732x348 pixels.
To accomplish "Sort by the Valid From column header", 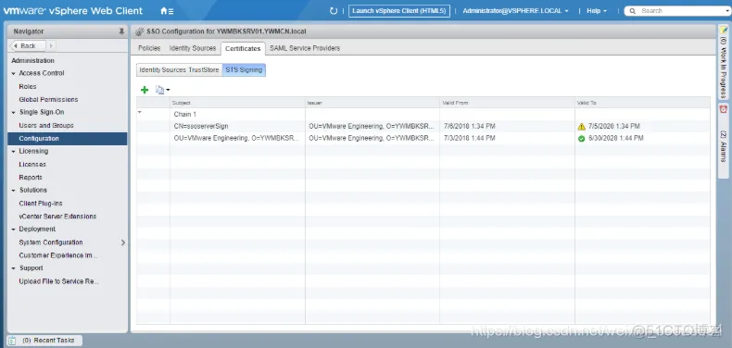I will click(508, 103).
